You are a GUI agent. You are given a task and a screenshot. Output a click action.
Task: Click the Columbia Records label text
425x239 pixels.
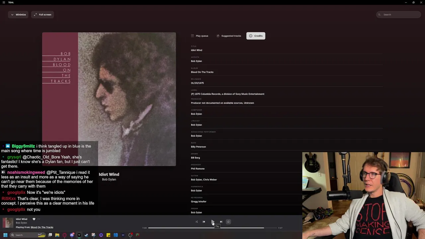click(x=227, y=94)
